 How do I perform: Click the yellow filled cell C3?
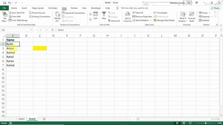point(40,48)
